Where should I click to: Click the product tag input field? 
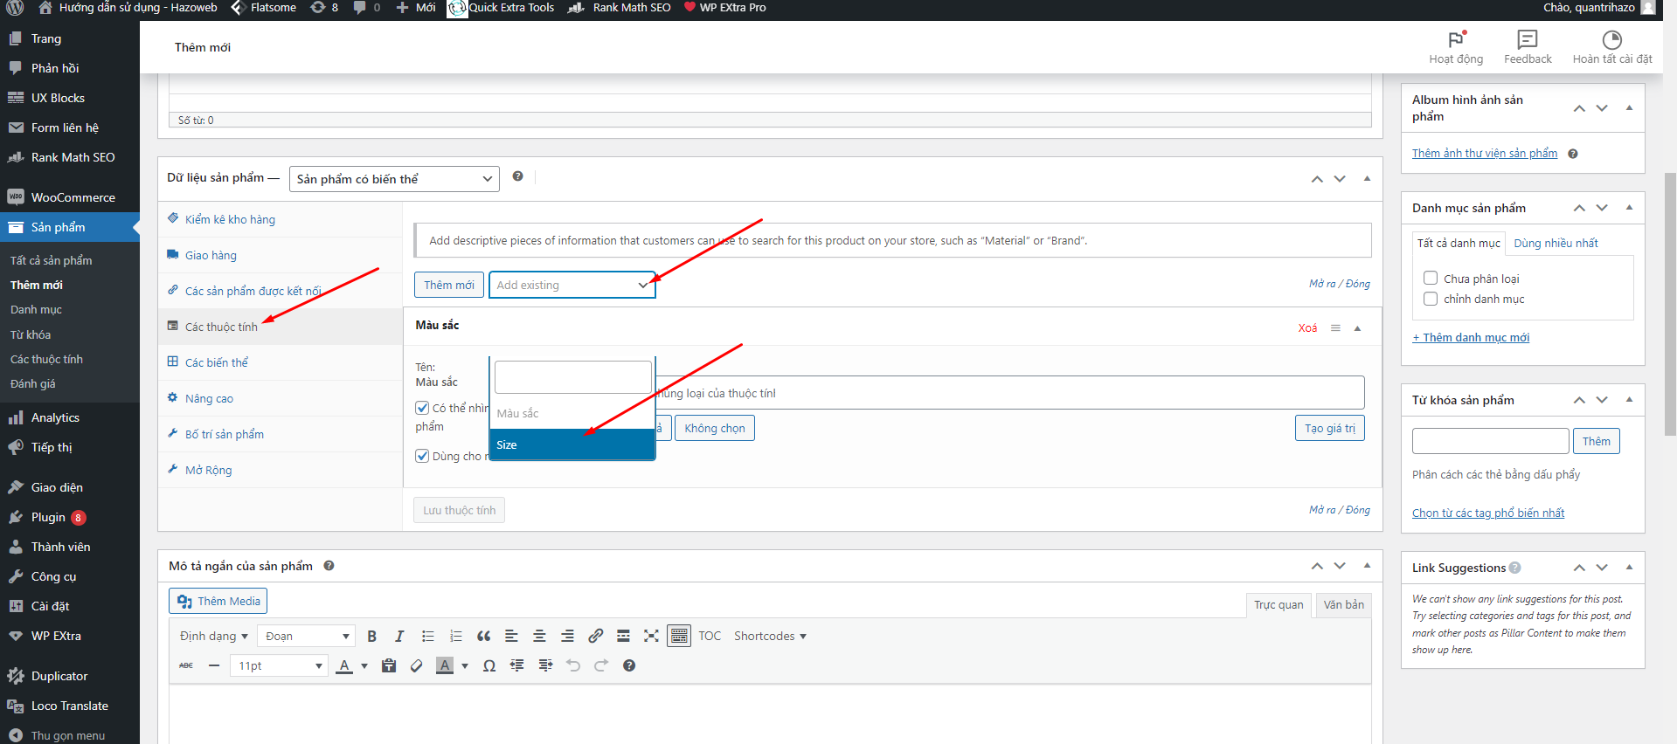click(x=1490, y=441)
